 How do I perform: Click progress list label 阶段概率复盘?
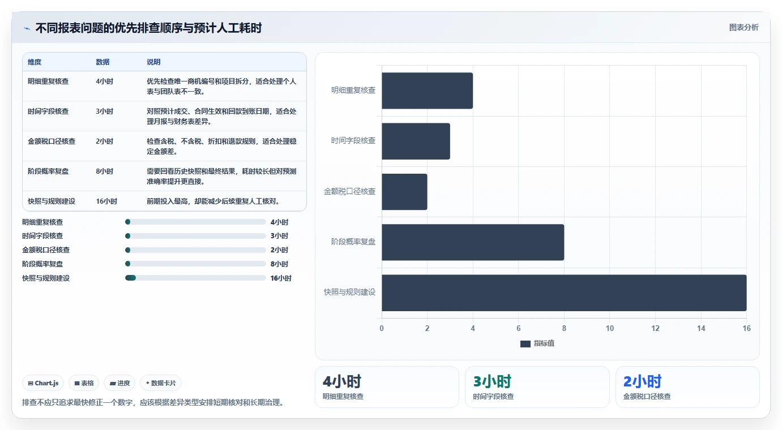tap(42, 264)
